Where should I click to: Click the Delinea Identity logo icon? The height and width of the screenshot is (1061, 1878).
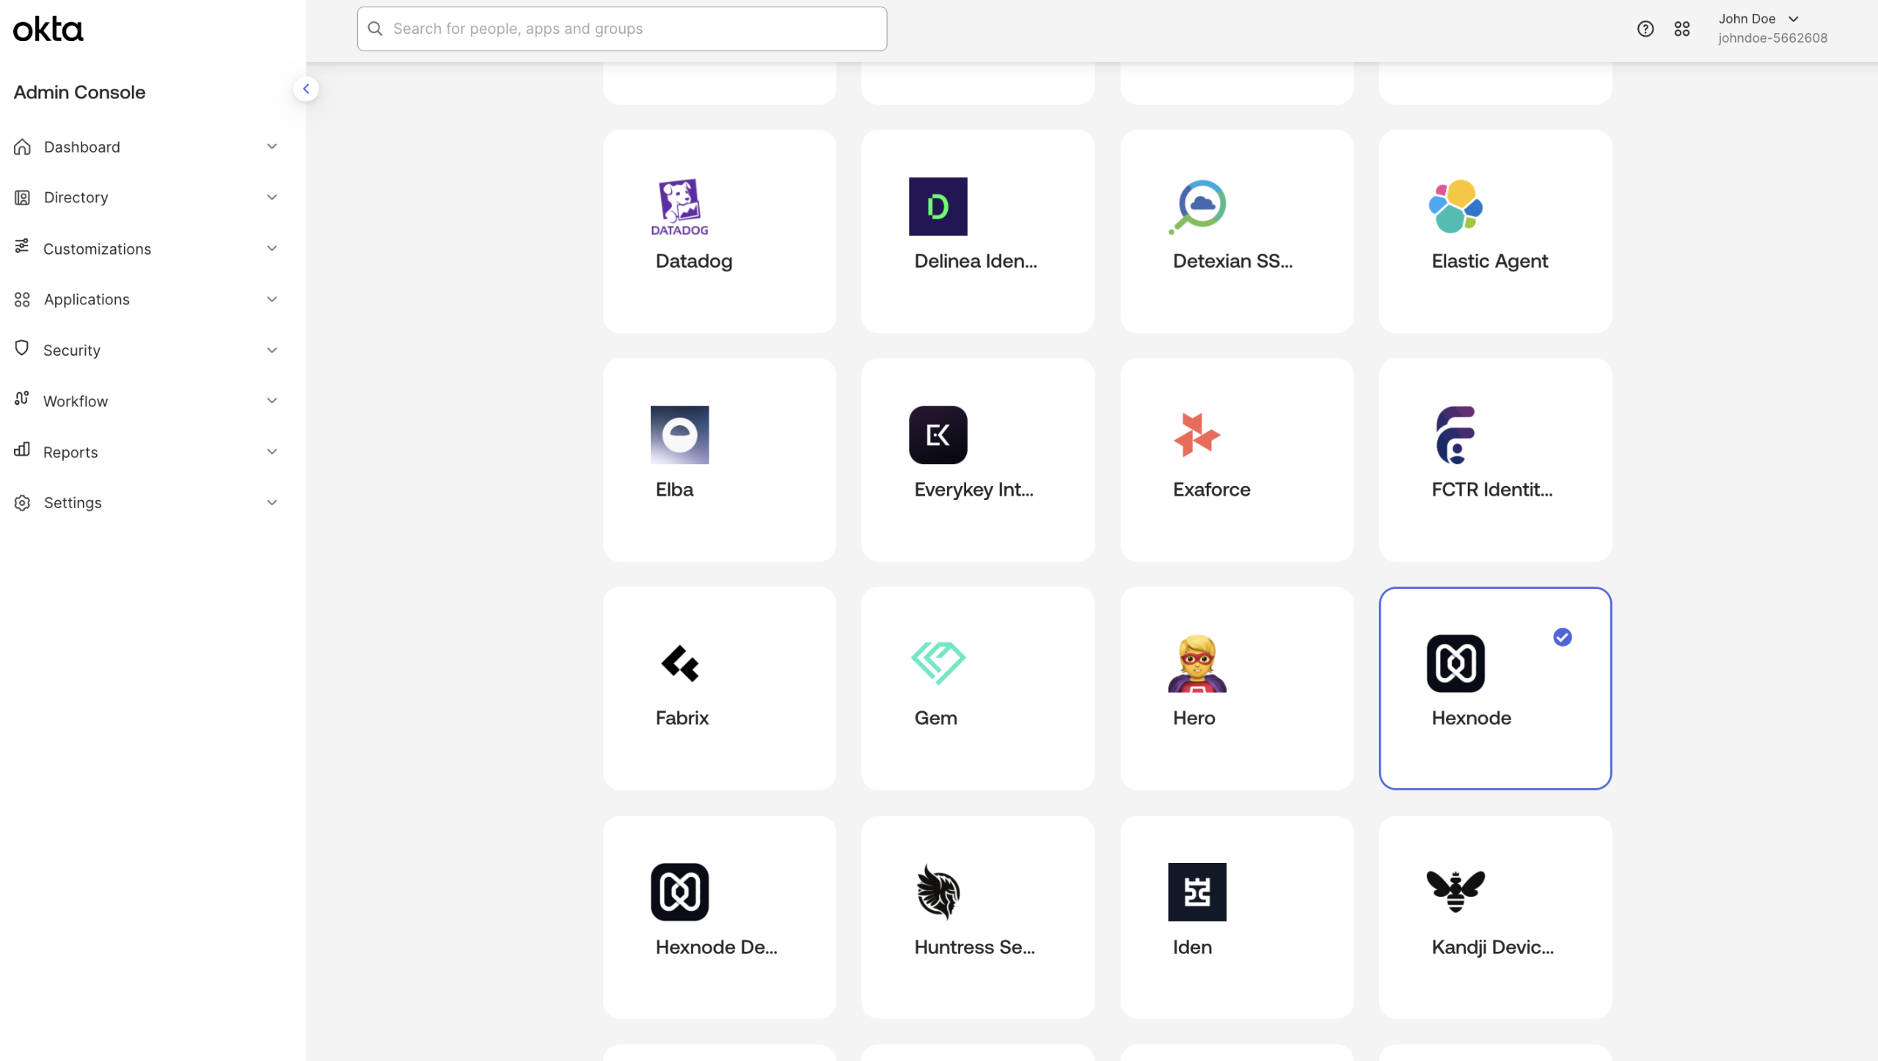coord(938,207)
